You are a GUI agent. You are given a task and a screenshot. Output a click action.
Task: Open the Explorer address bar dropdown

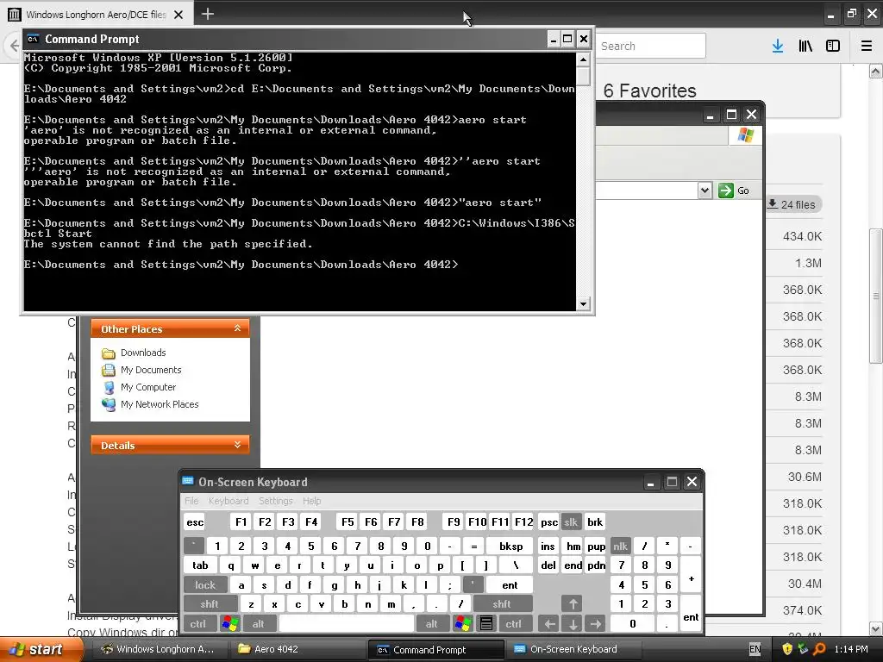pyautogui.click(x=705, y=190)
